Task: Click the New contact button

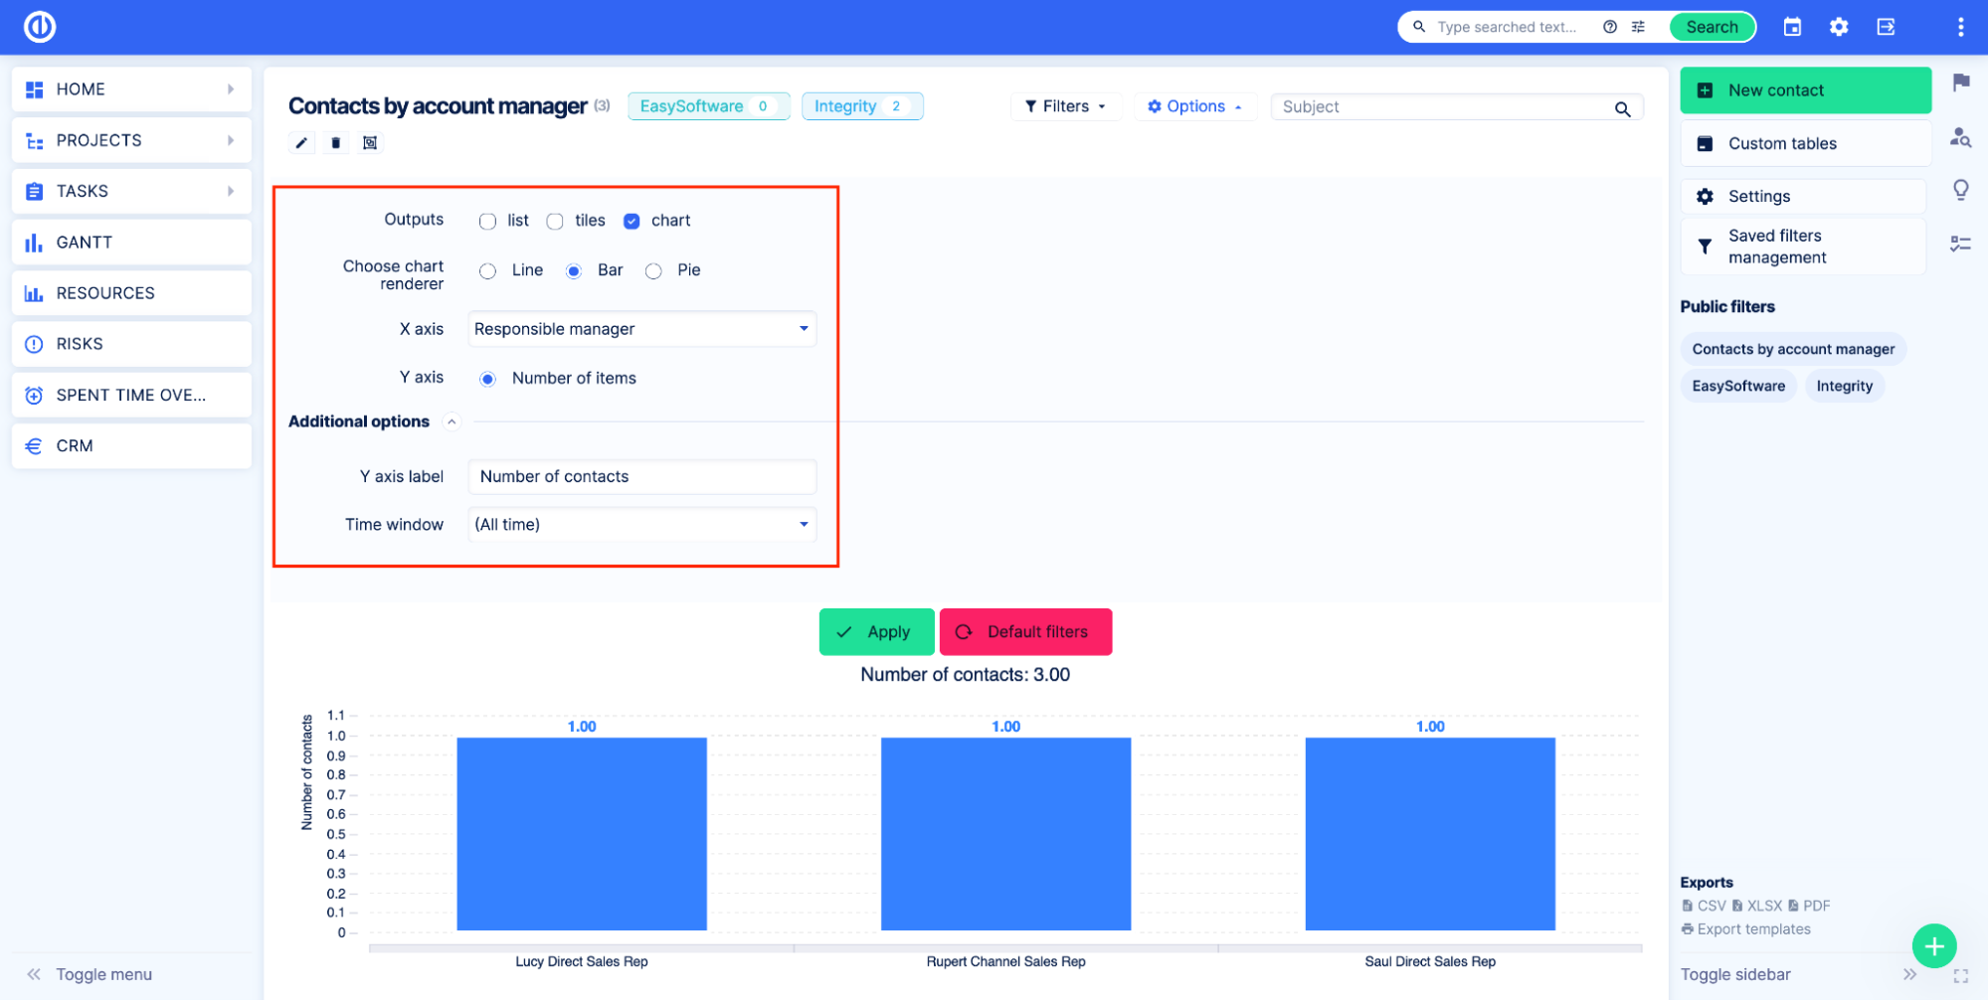Action: (x=1804, y=90)
